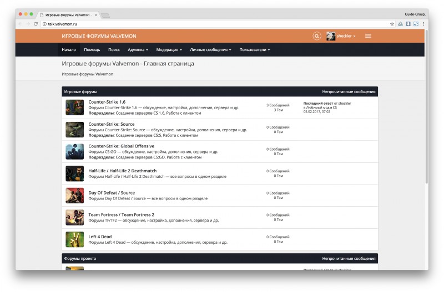Click the browser back arrow
The image size is (444, 292).
click(x=21, y=24)
